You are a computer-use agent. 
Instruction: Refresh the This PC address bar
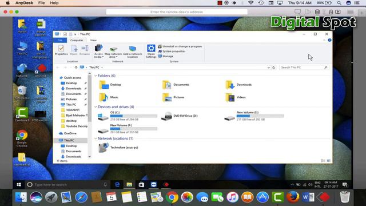click(x=274, y=68)
